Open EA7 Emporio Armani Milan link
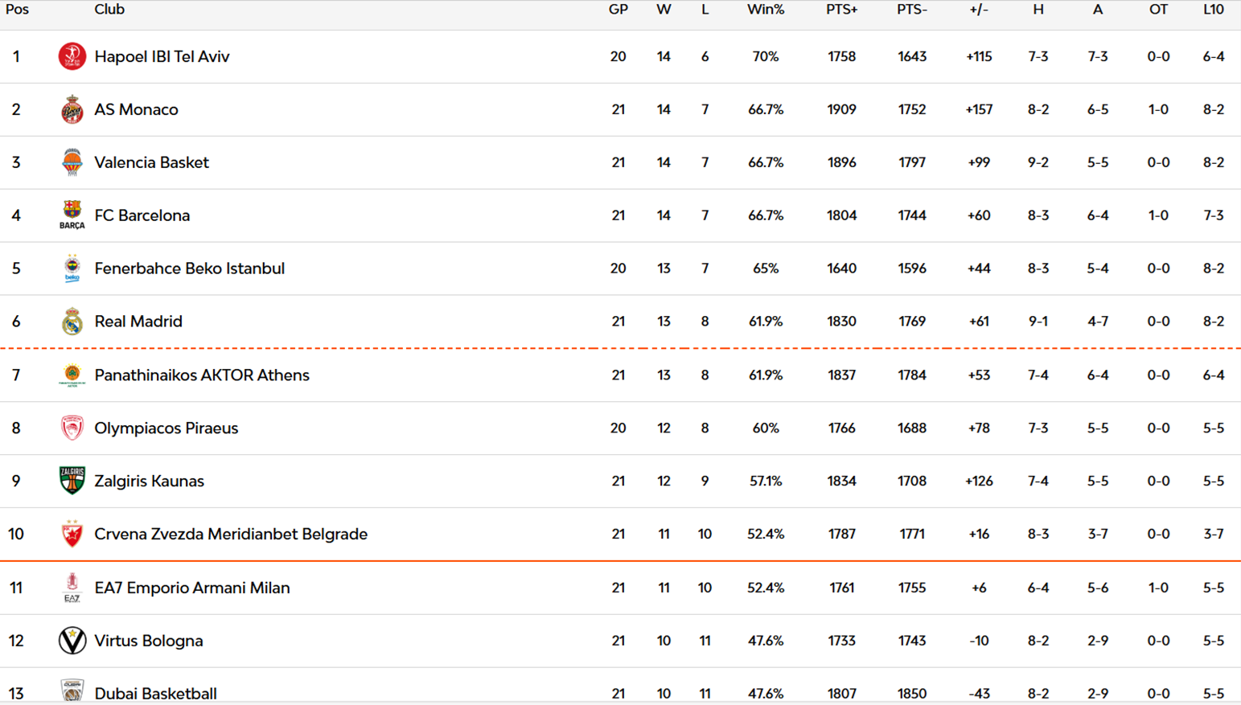The image size is (1241, 705). (191, 588)
